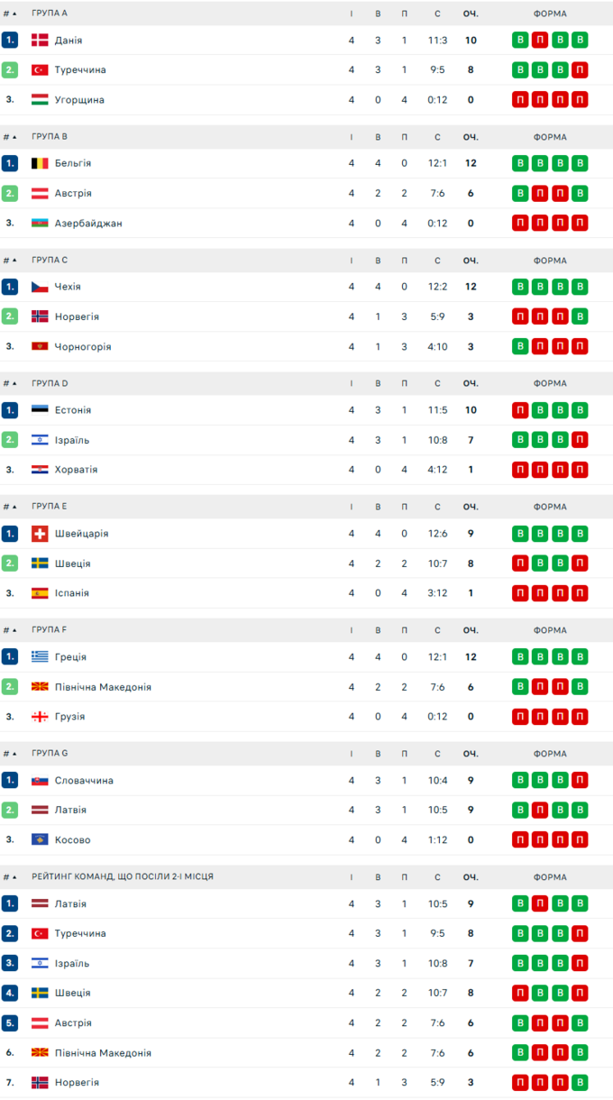Image resolution: width=613 pixels, height=1100 pixels.
Task: Click the Greek flag next to Греція
Action: (40, 657)
